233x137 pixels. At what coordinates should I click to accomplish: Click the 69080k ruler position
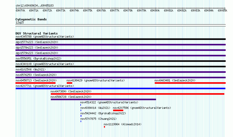[155, 10]
